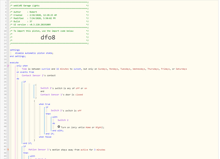Click the 'closed' value on line 30

pyautogui.click(x=79, y=95)
